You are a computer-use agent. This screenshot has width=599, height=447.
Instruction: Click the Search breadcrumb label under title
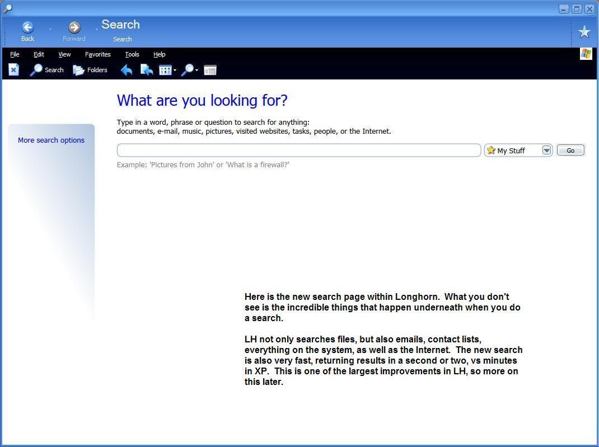point(122,39)
